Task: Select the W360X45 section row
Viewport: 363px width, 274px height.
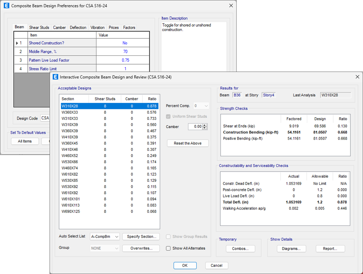Action: [x=109, y=143]
